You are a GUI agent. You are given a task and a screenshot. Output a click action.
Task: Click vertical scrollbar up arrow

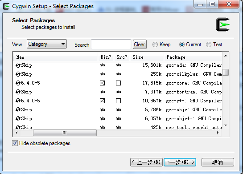(x=226, y=56)
